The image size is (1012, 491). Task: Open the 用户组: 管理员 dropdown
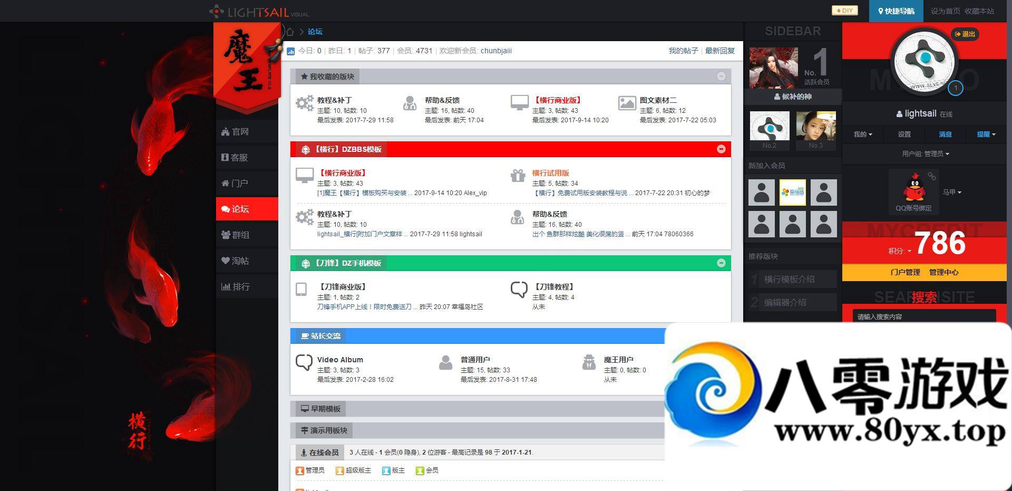click(925, 154)
